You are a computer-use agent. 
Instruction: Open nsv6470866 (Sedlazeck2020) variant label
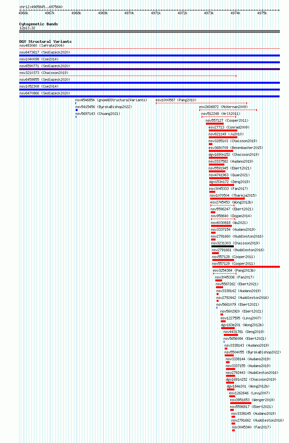45,93
